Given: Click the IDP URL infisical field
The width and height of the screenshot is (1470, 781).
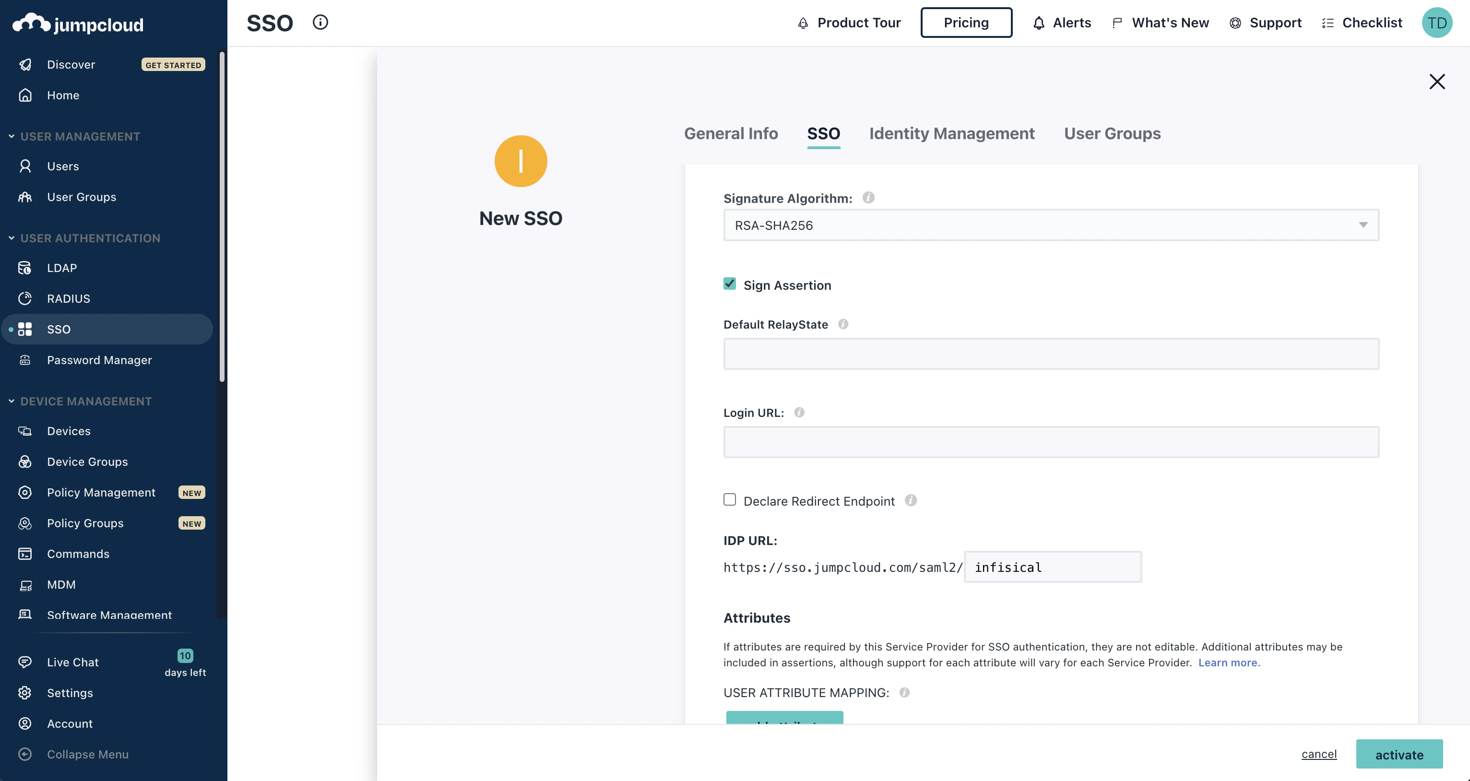Looking at the screenshot, I should 1053,567.
